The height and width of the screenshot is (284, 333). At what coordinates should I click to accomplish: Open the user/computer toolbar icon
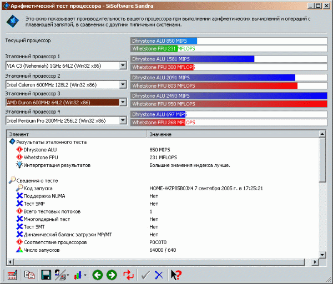60,275
